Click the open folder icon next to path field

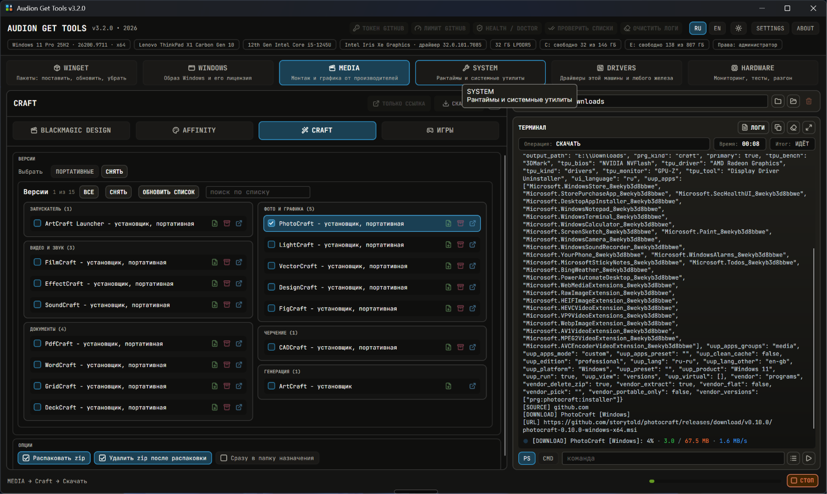point(793,101)
